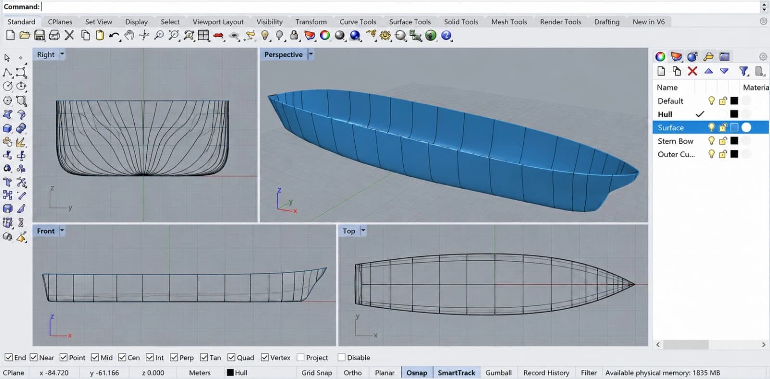Open a file with the folder icon
The height and width of the screenshot is (379, 770).
[25, 35]
